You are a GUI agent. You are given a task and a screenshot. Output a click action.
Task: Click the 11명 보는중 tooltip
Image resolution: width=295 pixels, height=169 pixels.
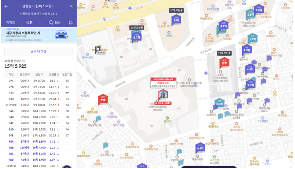[137, 28]
